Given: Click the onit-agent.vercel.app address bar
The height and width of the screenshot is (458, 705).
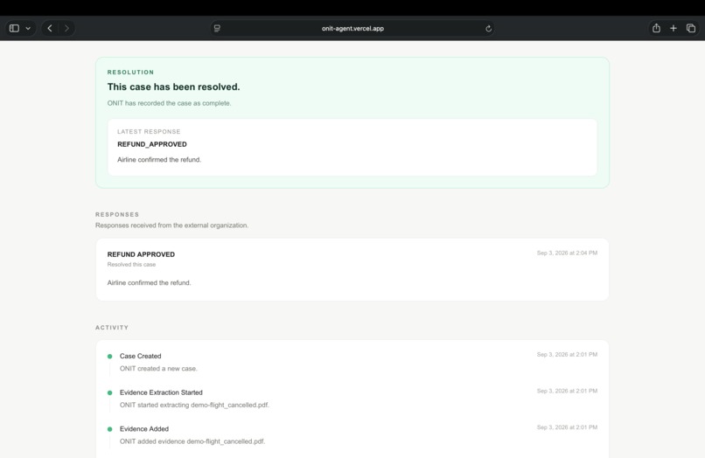Looking at the screenshot, I should click(x=352, y=28).
